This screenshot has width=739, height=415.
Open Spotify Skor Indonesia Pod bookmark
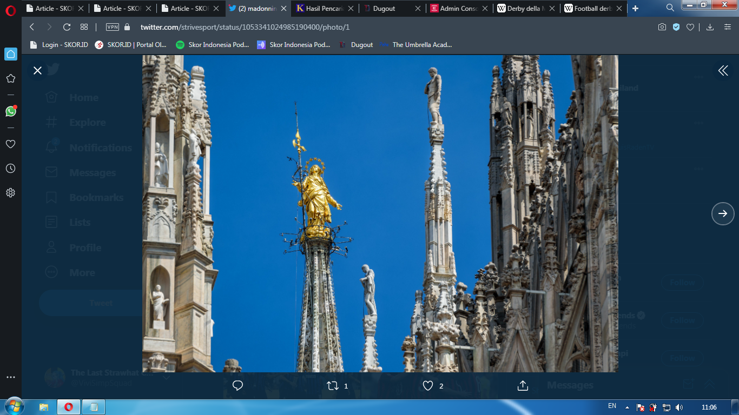coord(213,45)
